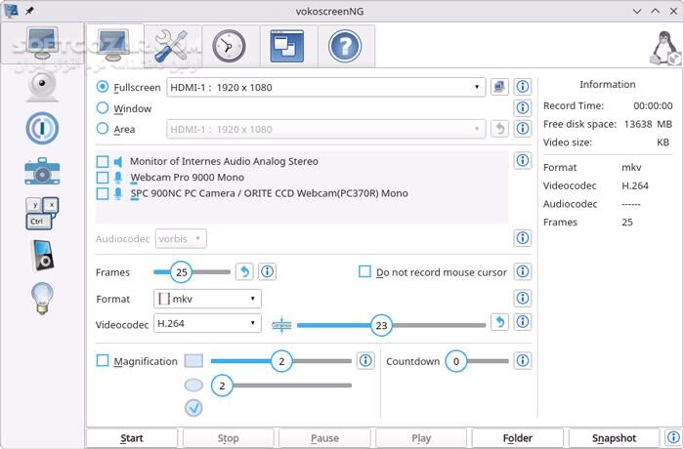Show info for Area option
Screen dimensions: 684x449
coord(523,129)
